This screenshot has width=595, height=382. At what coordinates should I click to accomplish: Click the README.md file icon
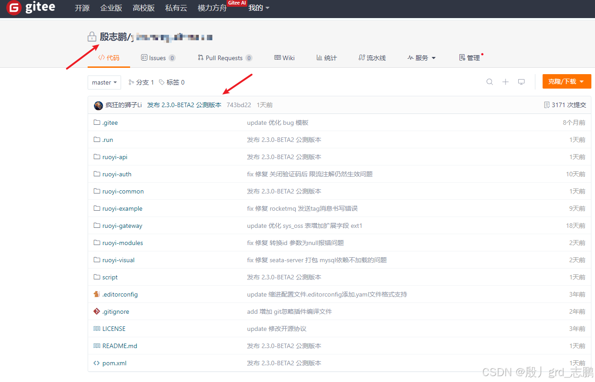[97, 346]
